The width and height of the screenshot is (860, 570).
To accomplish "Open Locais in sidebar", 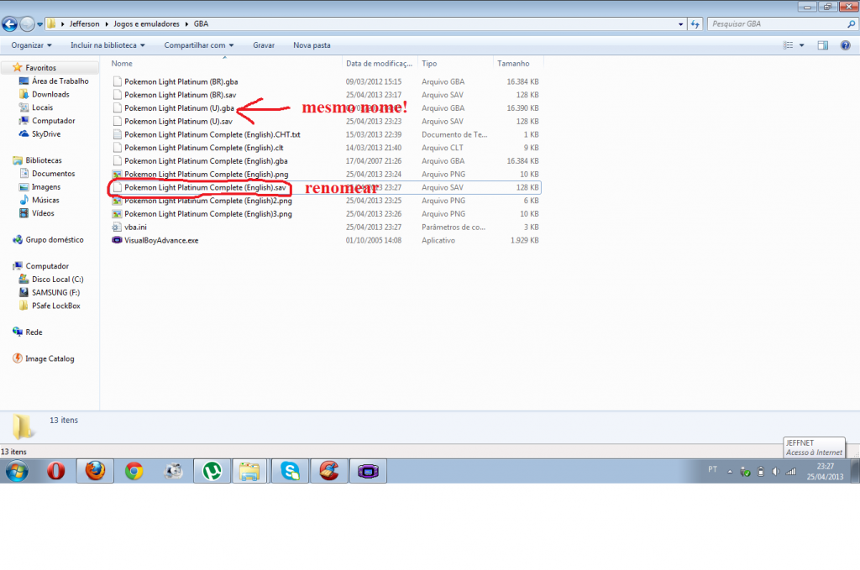I will click(36, 107).
